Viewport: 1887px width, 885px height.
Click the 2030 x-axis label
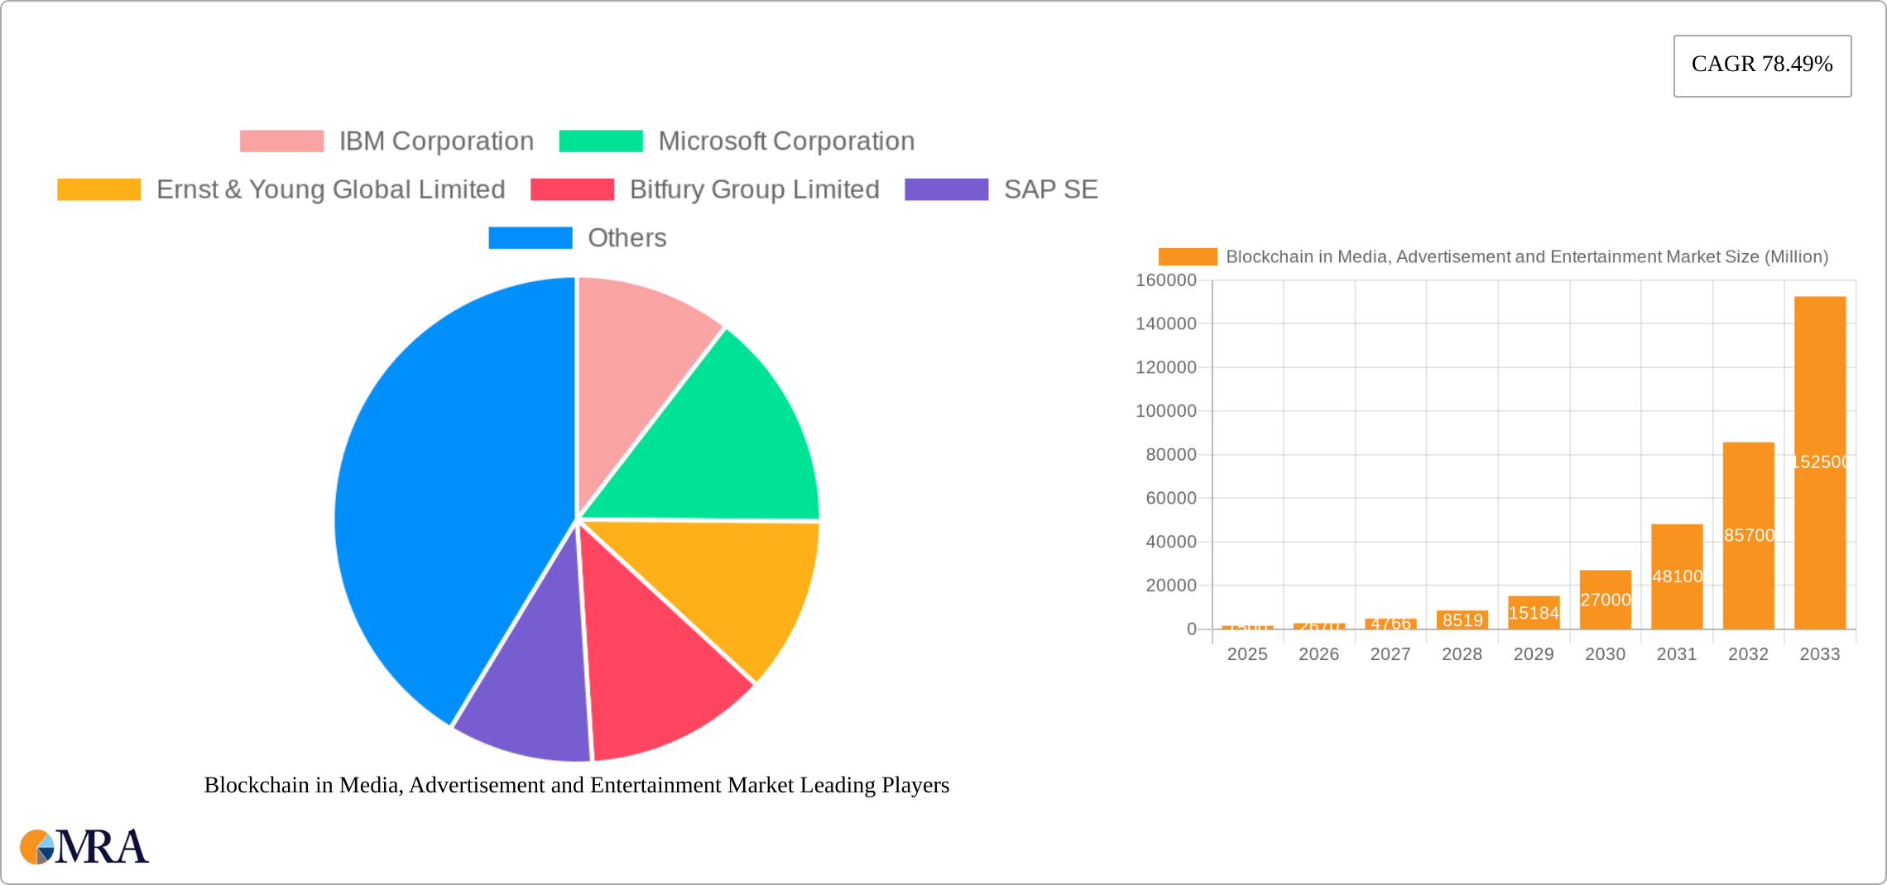pos(1606,654)
